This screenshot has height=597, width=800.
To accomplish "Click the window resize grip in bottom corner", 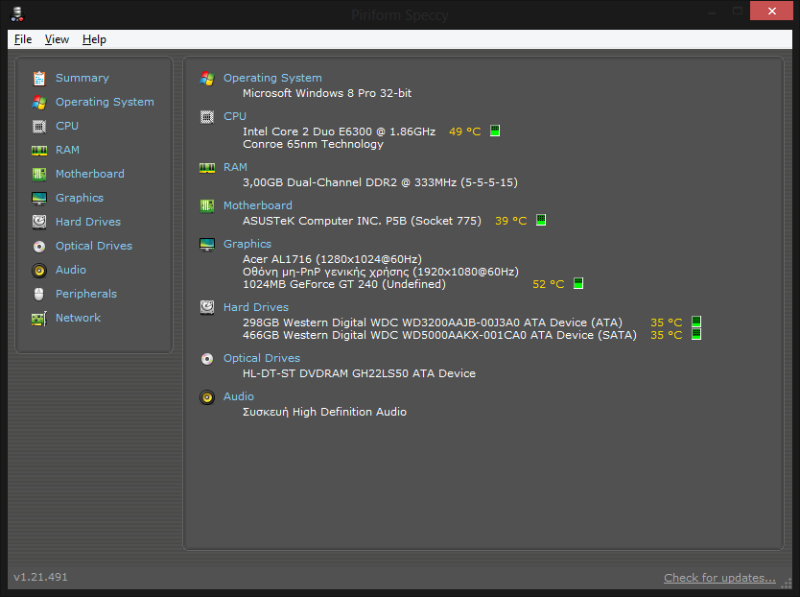I will click(788, 583).
